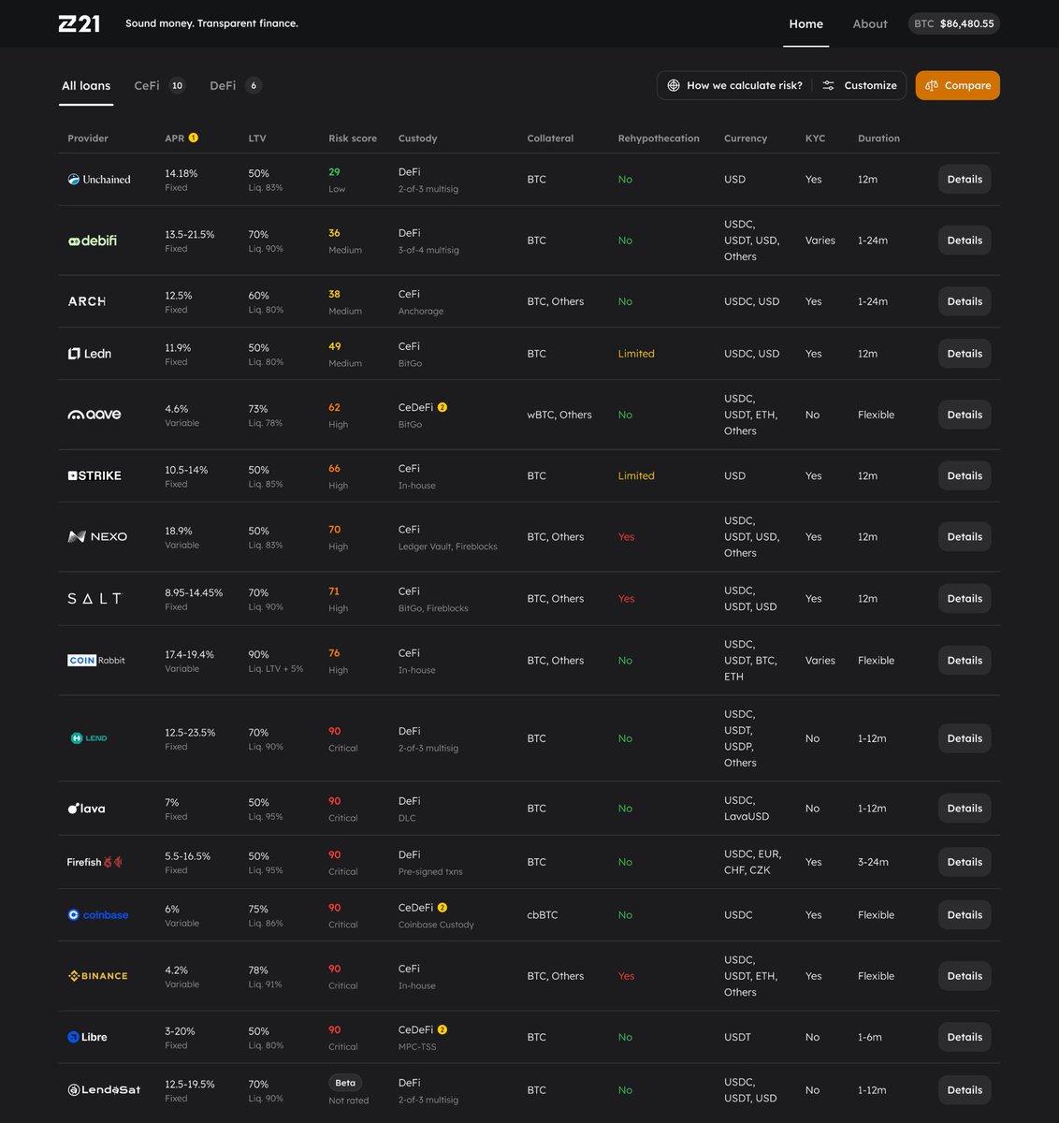Screen dimensions: 1059x1123
Task: Switch to the DeFi tab
Action: point(235,85)
